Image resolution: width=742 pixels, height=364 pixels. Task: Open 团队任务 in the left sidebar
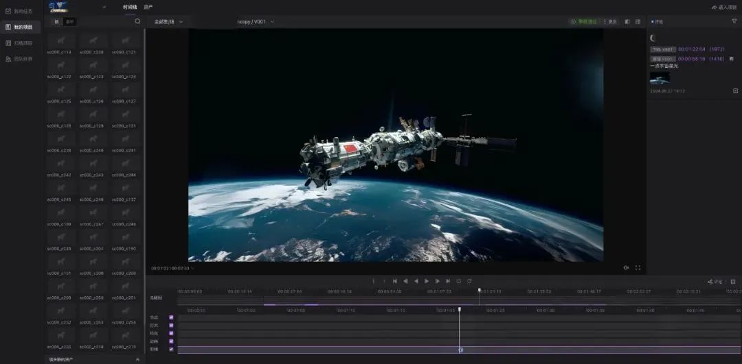(x=19, y=59)
